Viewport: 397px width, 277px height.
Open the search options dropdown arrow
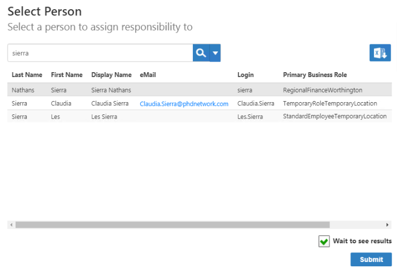[215, 53]
